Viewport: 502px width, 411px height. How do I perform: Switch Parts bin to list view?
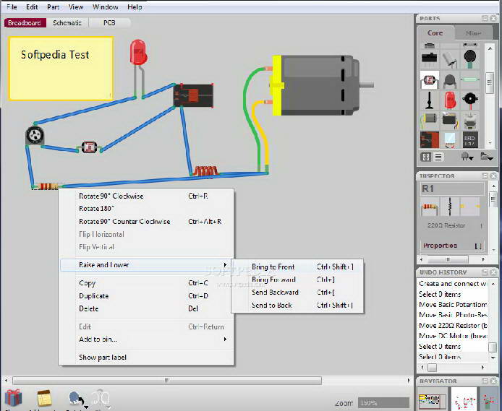(439, 157)
